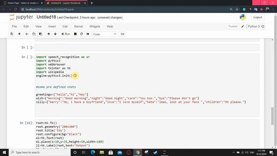
Task: Cut selected cells with the scissors icon
Action: click(x=27, y=34)
